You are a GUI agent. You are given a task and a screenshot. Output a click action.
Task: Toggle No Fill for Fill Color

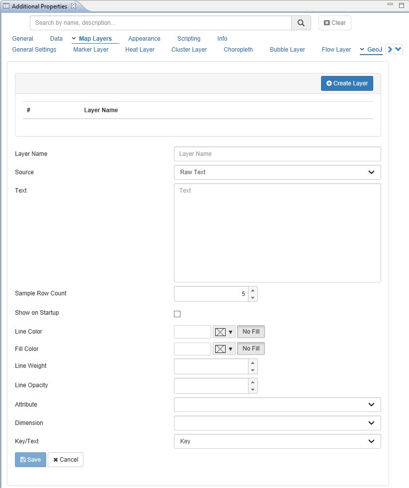pyautogui.click(x=251, y=349)
